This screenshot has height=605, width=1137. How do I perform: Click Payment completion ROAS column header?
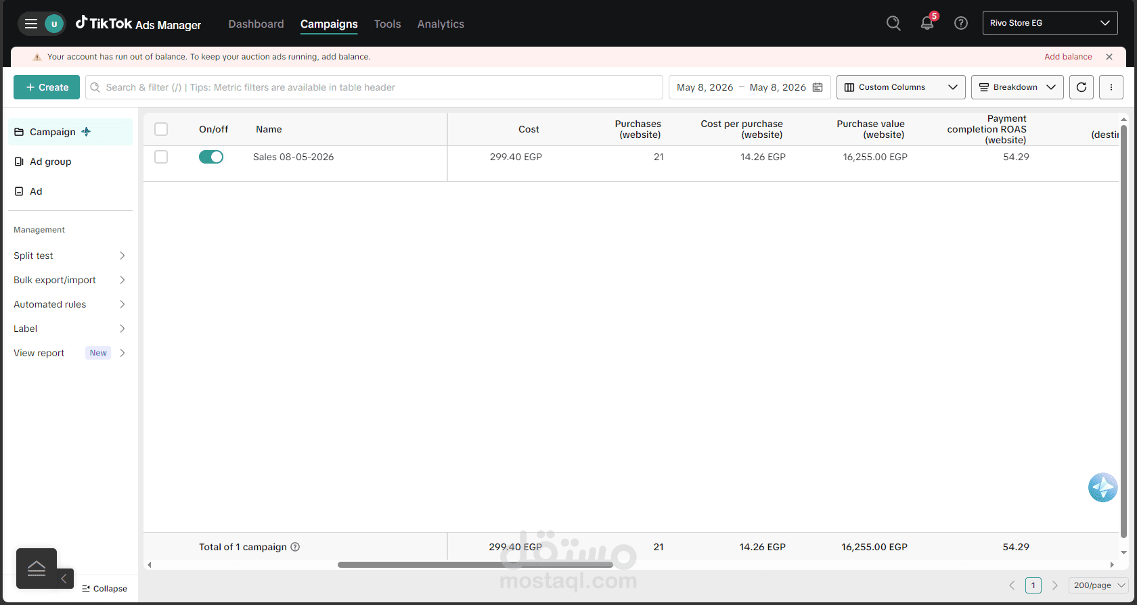click(987, 129)
